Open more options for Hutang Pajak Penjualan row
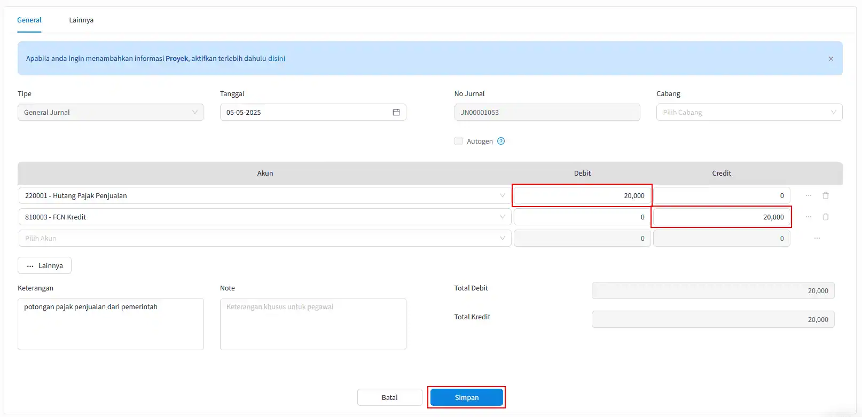This screenshot has width=862, height=417. coord(809,195)
